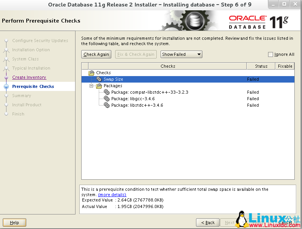The image size is (302, 229).
Task: Click the Swap Size gear icon
Action: click(99, 79)
